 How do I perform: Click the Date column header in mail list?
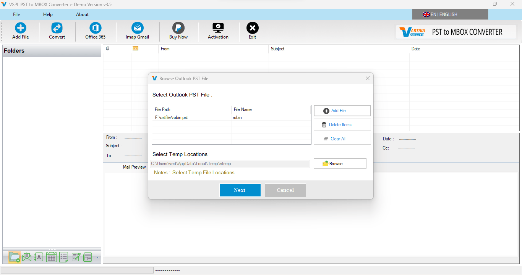(x=464, y=49)
